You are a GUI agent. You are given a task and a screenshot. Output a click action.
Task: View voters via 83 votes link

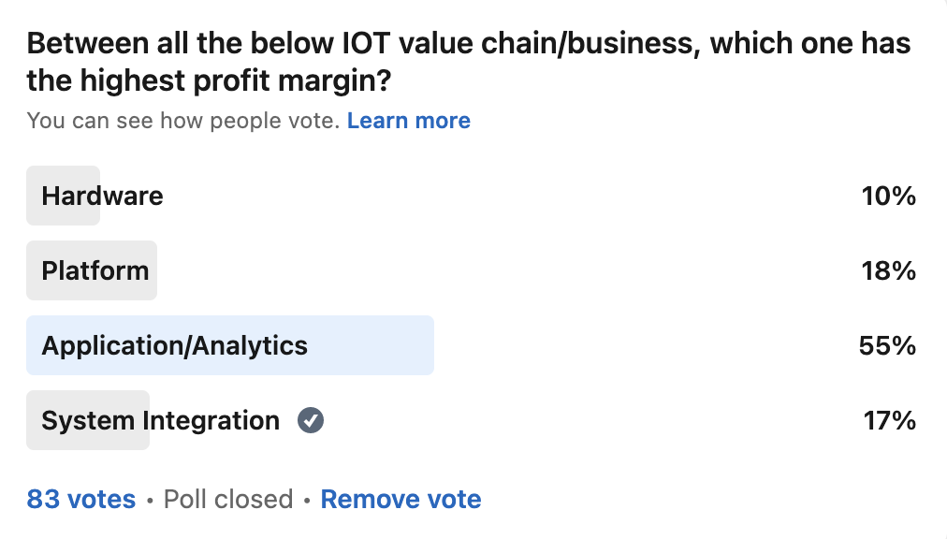click(81, 500)
